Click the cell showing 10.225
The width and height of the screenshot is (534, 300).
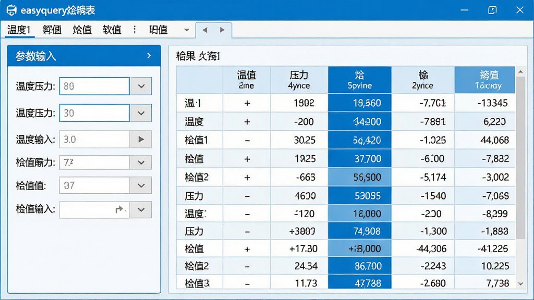[x=484, y=266]
